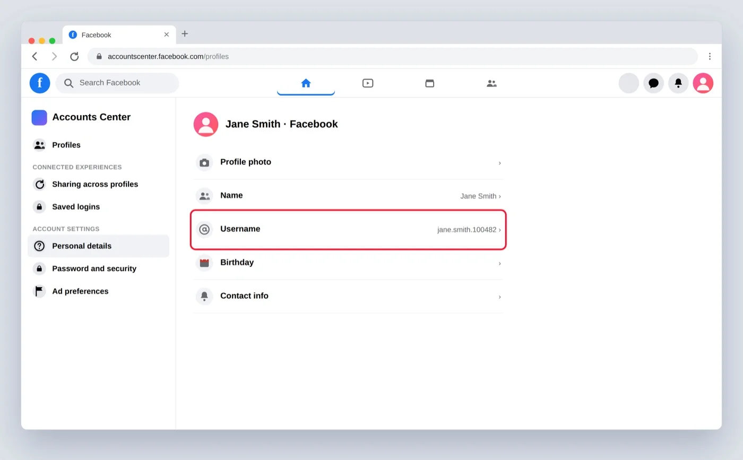Click the Saved logins lock icon

click(x=39, y=207)
